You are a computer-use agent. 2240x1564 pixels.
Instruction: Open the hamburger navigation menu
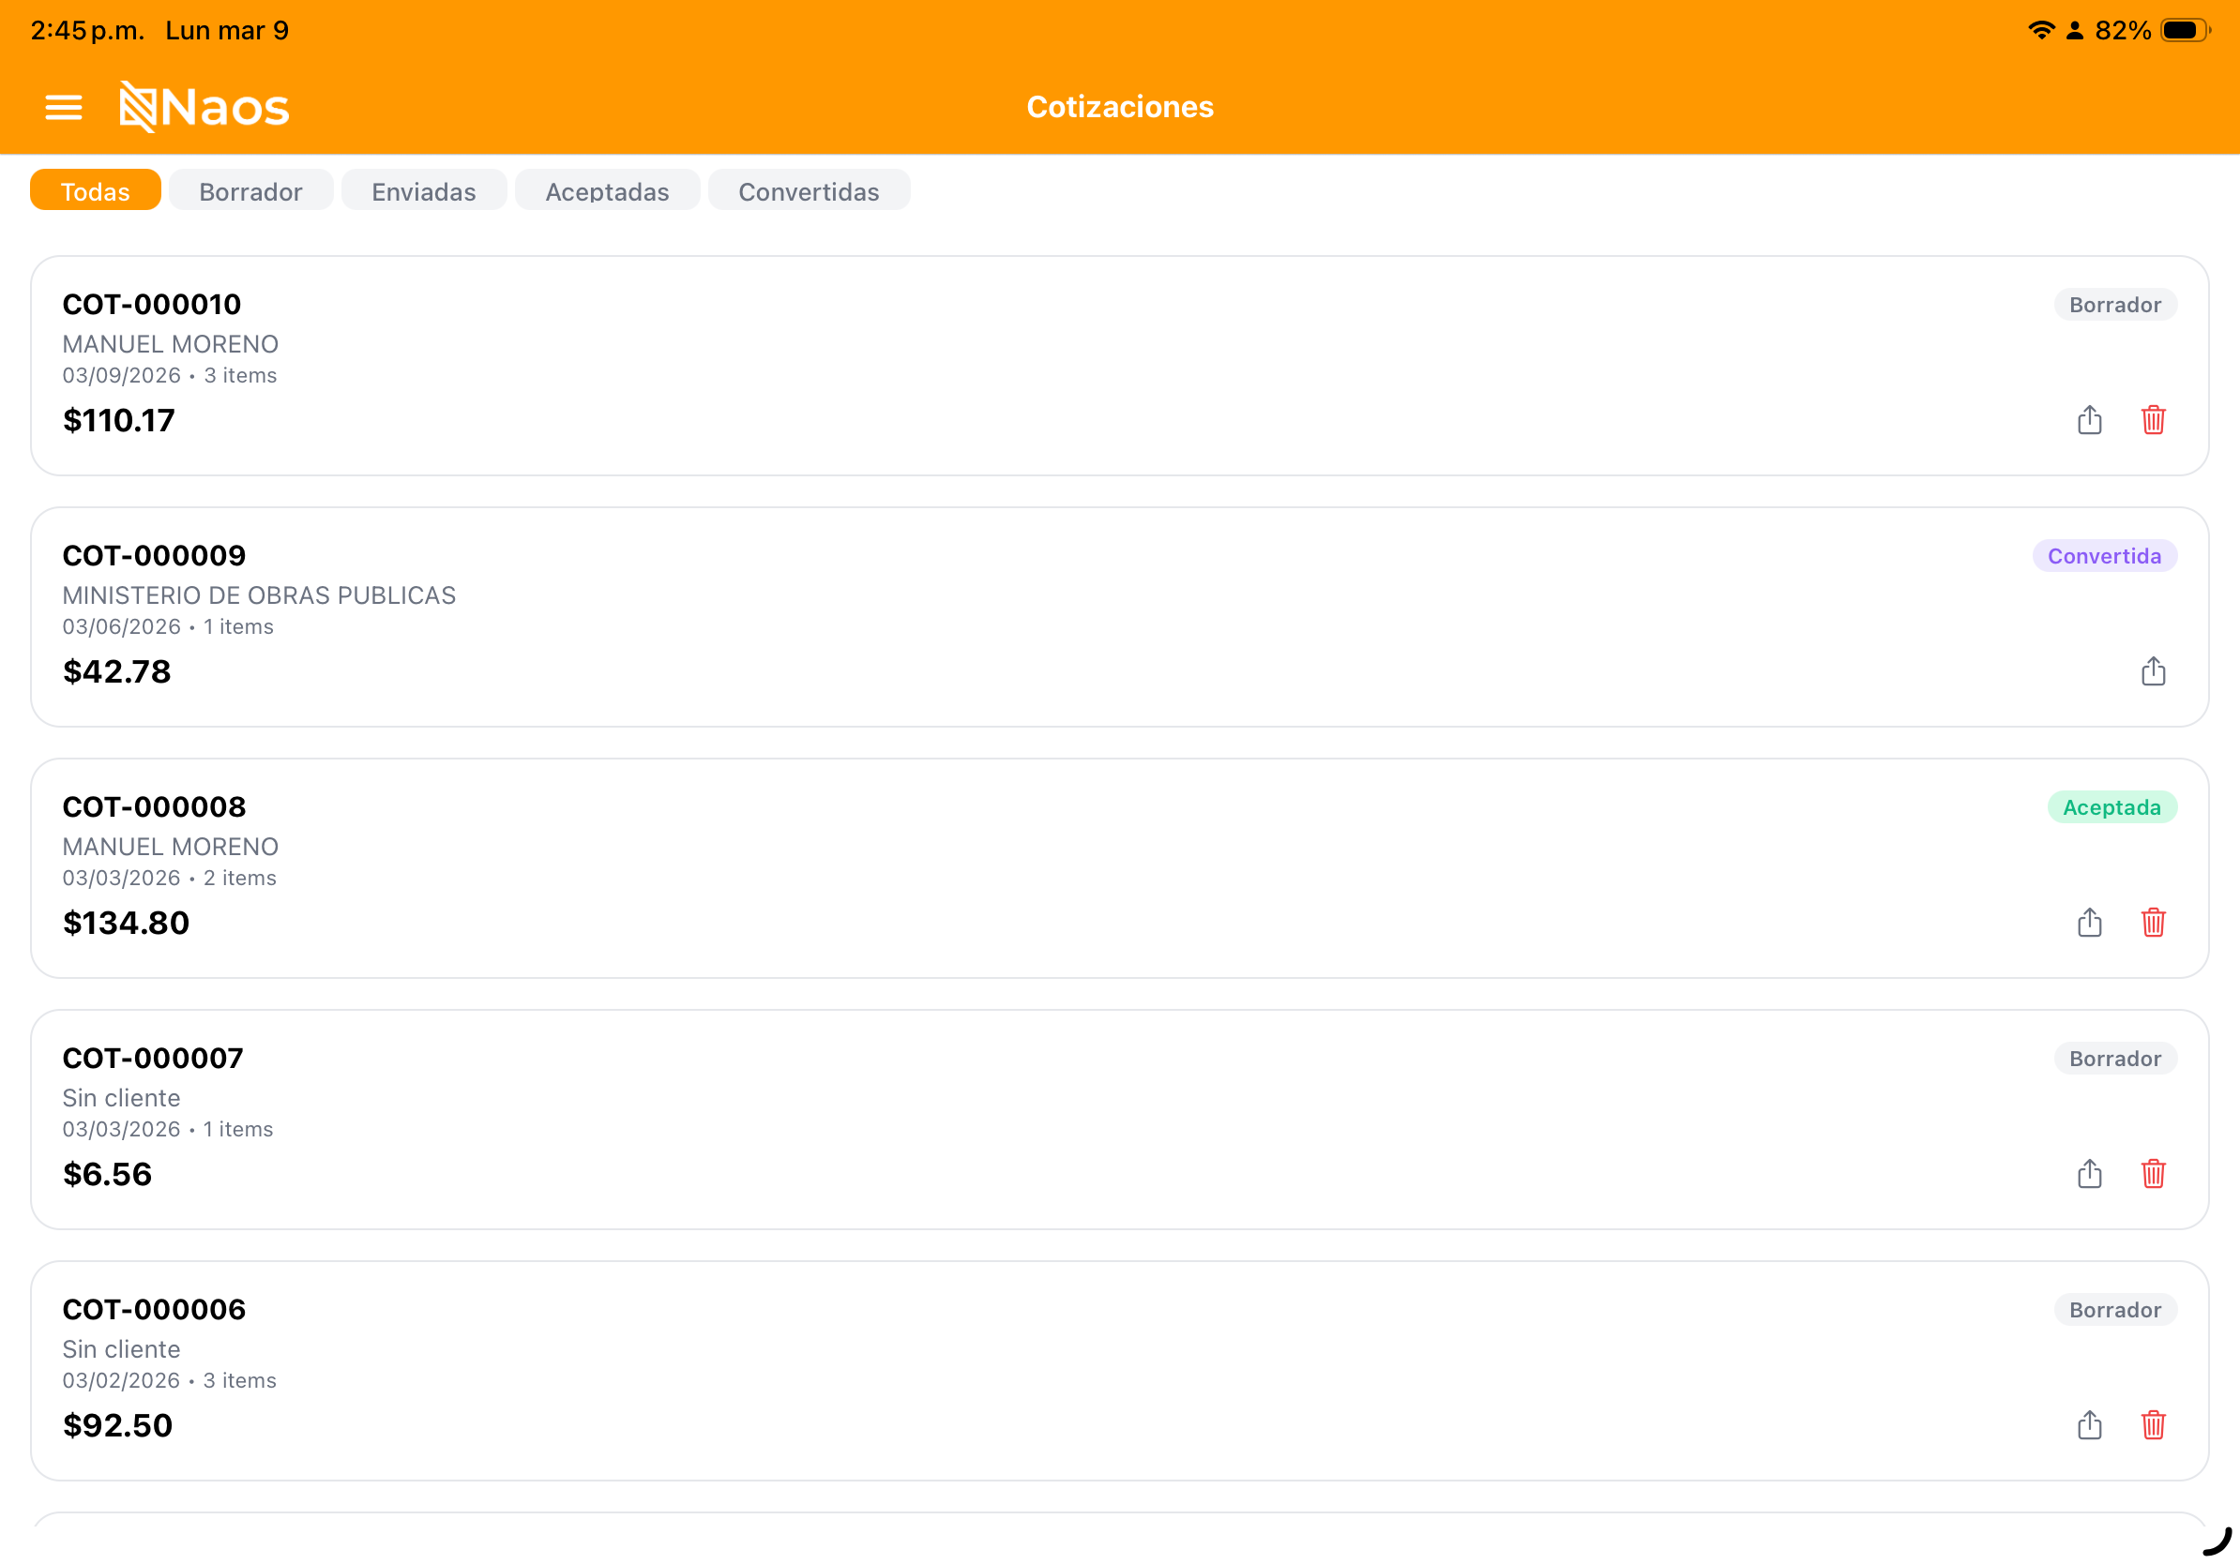point(64,107)
